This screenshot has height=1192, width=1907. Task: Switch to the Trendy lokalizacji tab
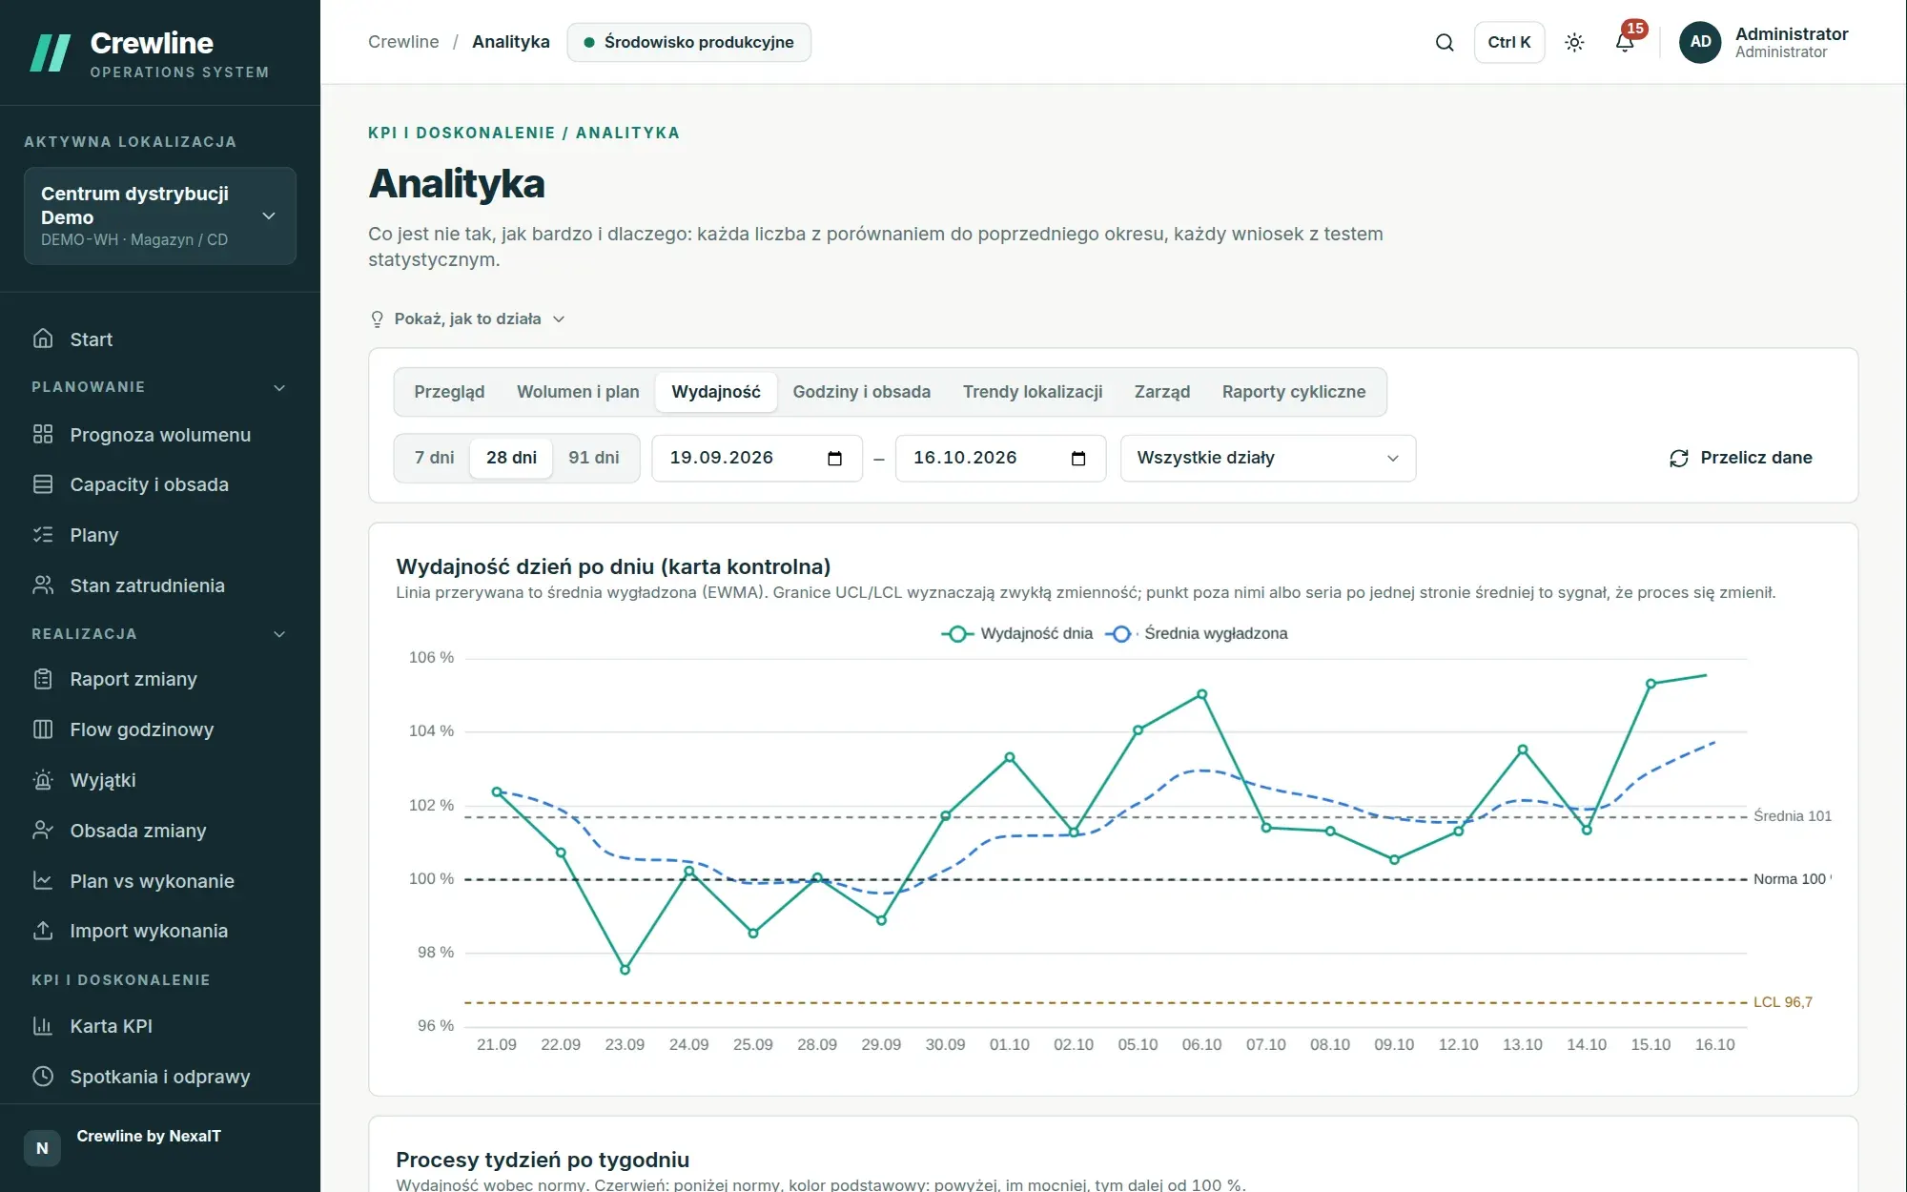[x=1033, y=392]
